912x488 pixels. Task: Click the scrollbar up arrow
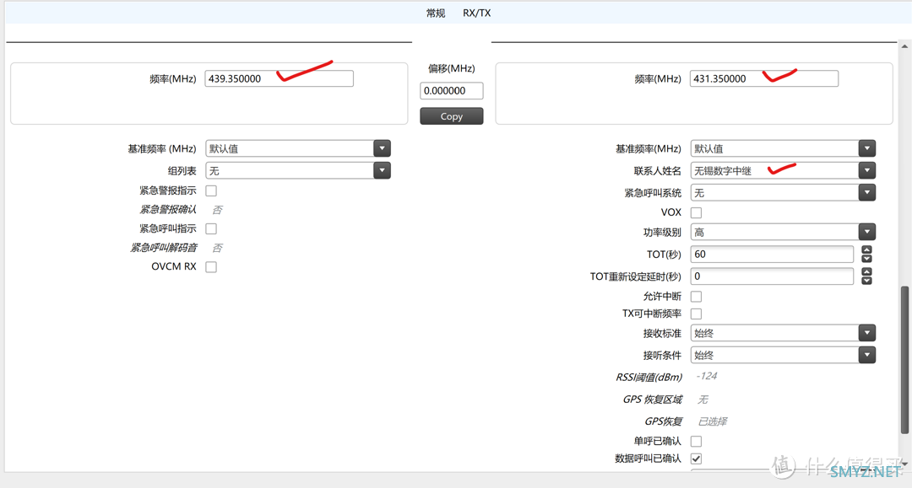[x=904, y=46]
